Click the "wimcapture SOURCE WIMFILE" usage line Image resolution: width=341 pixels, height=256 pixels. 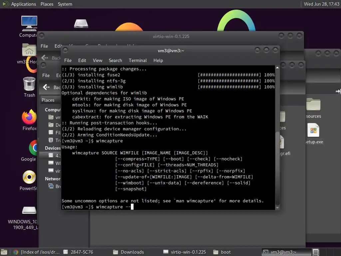click(140, 153)
